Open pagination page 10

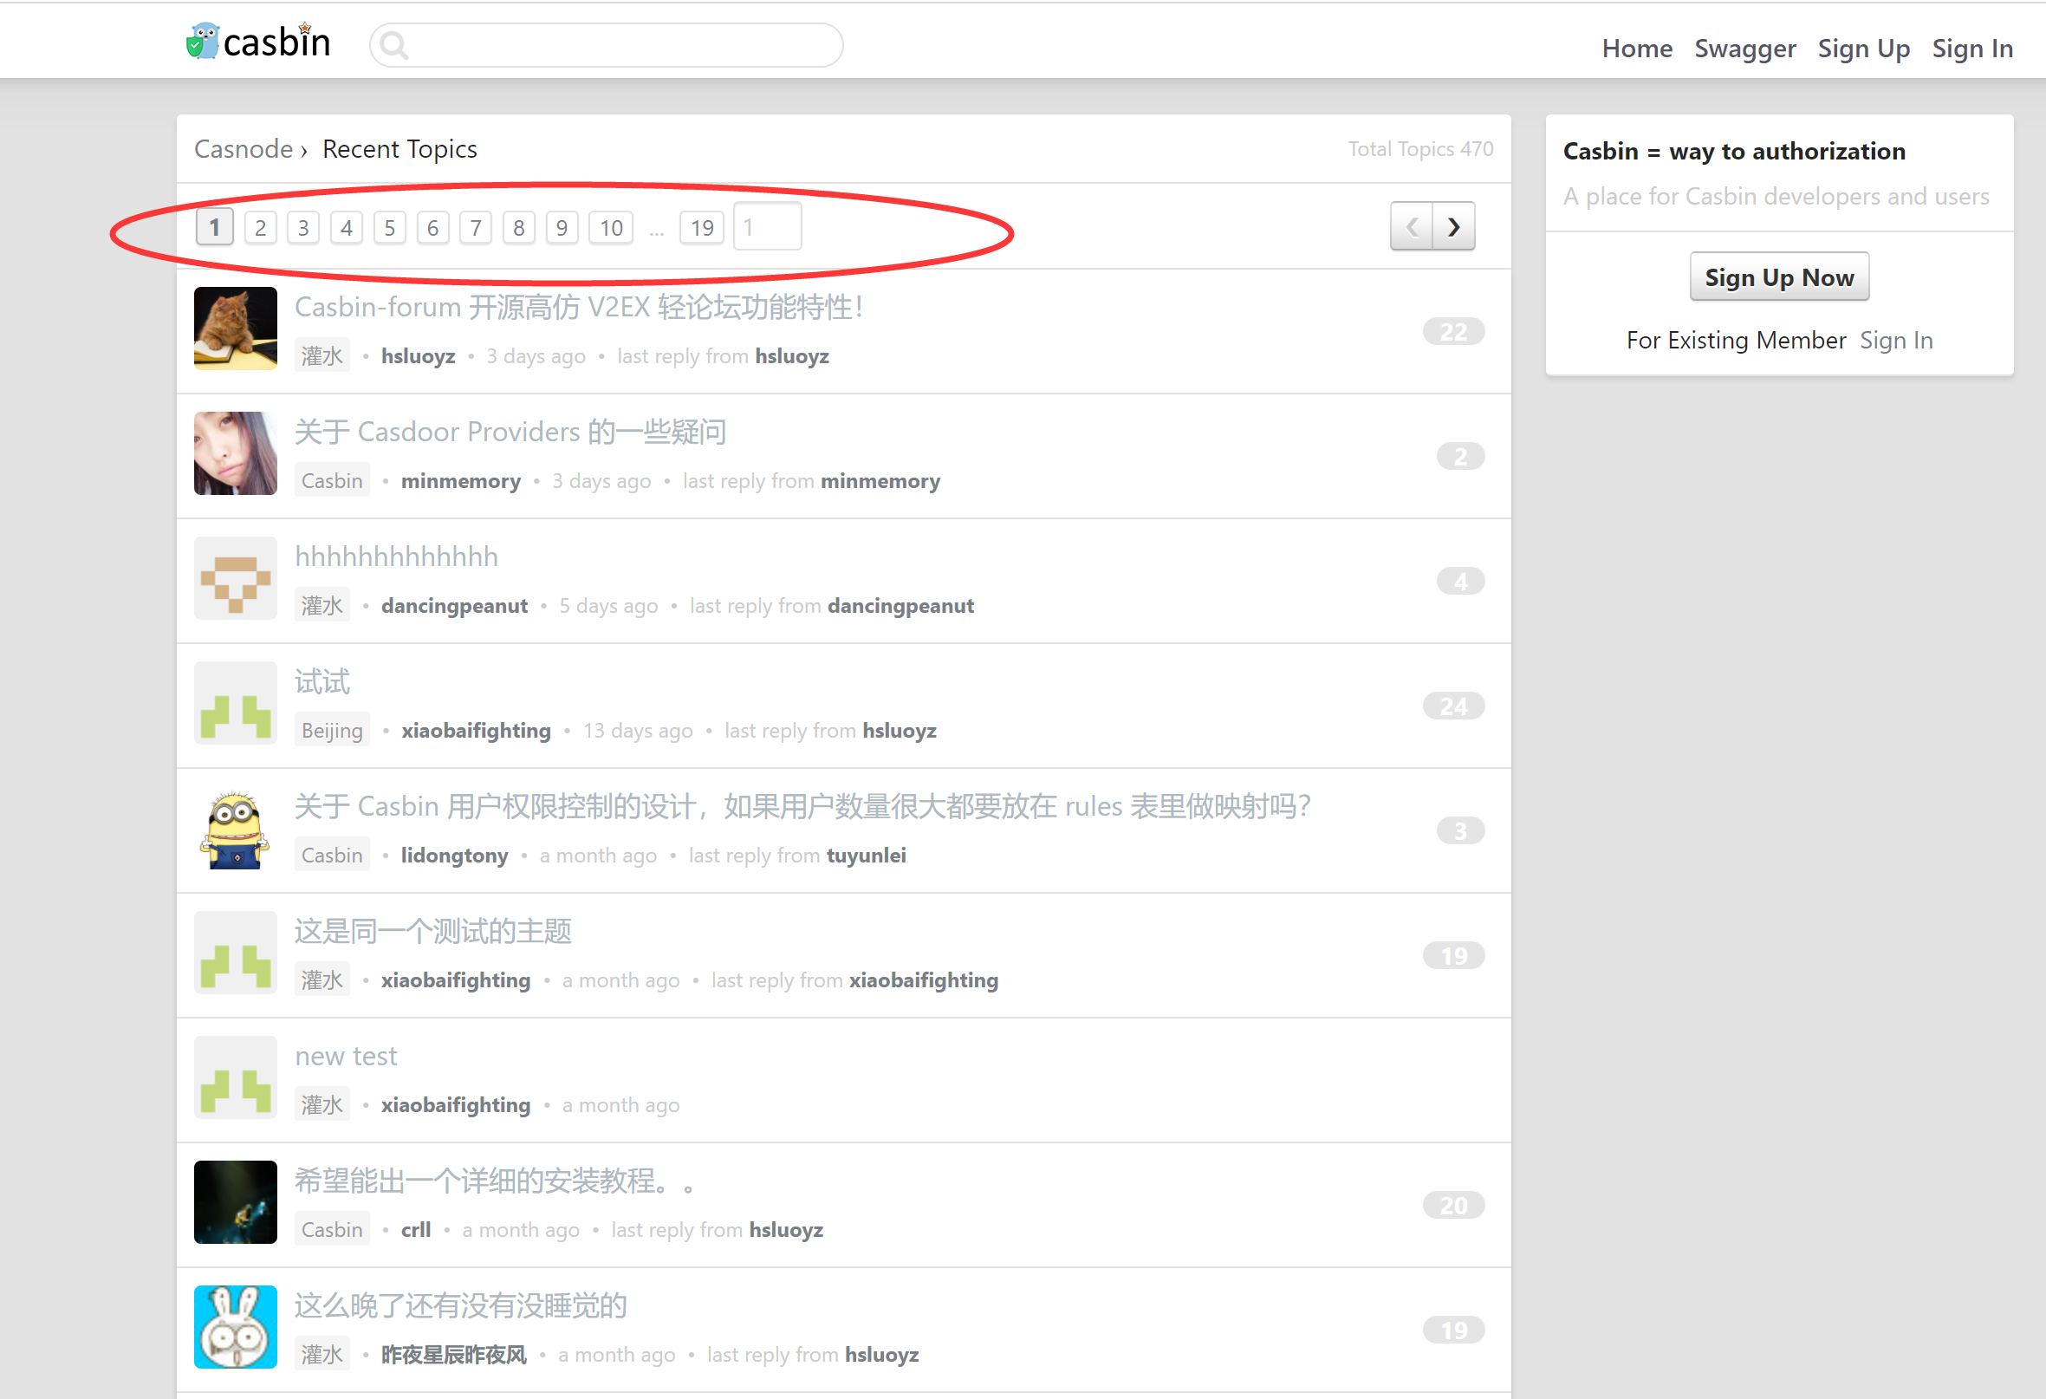610,227
